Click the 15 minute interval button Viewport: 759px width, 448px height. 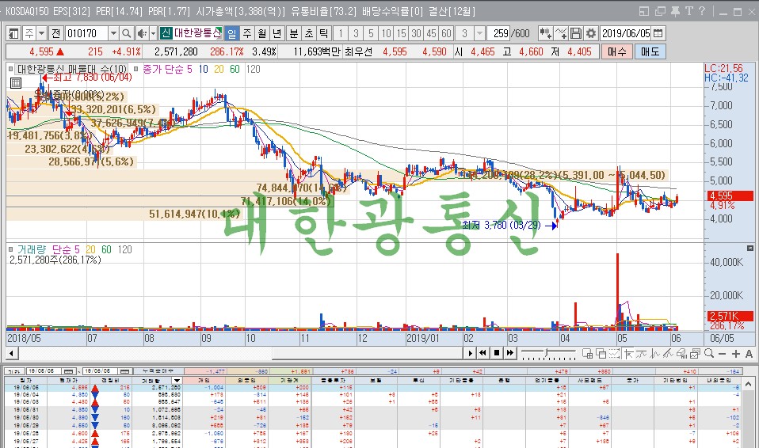tap(401, 33)
